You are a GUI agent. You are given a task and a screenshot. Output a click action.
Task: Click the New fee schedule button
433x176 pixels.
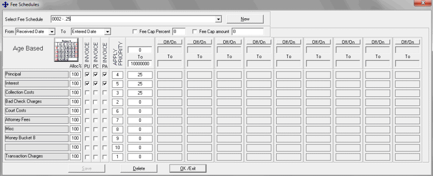click(x=245, y=19)
